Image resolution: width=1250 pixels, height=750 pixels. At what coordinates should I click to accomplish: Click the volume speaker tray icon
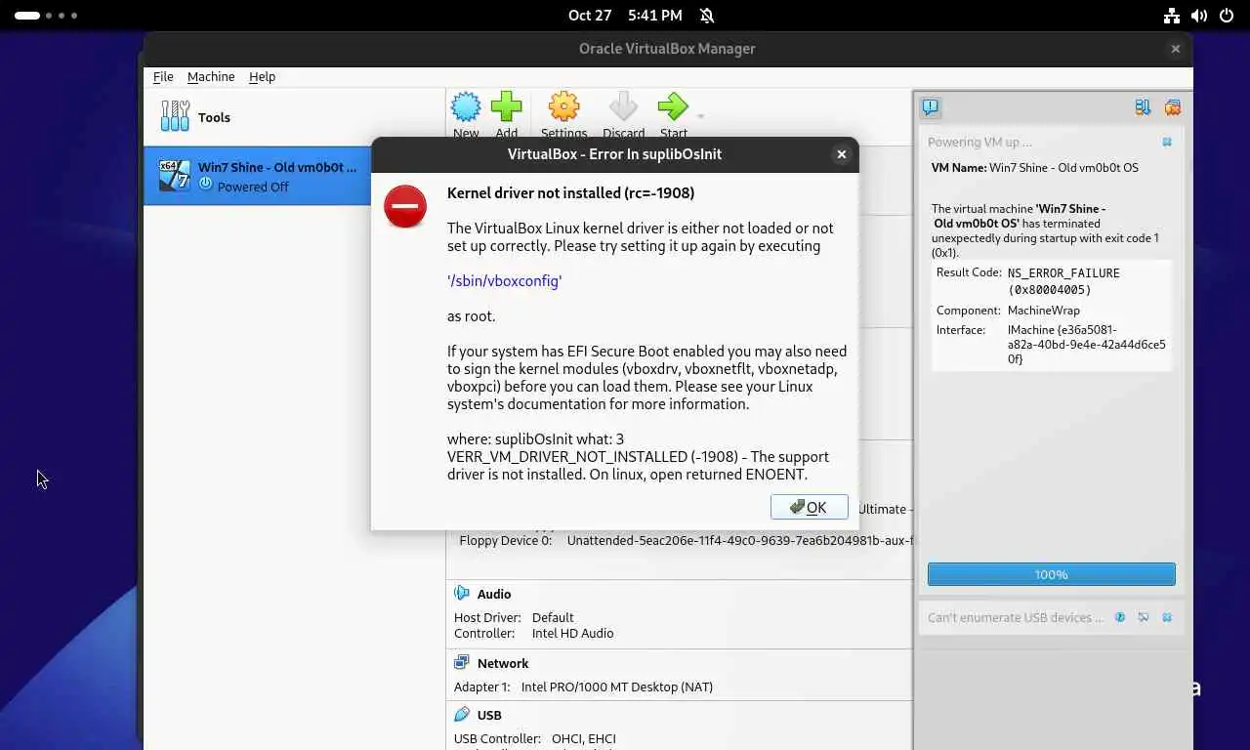[x=1198, y=16]
